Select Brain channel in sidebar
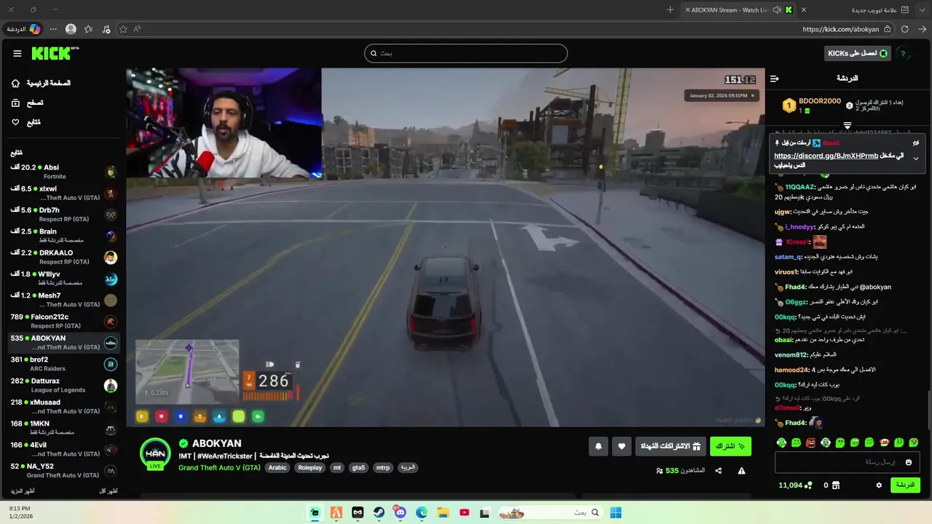This screenshot has height=524, width=932. click(x=63, y=236)
